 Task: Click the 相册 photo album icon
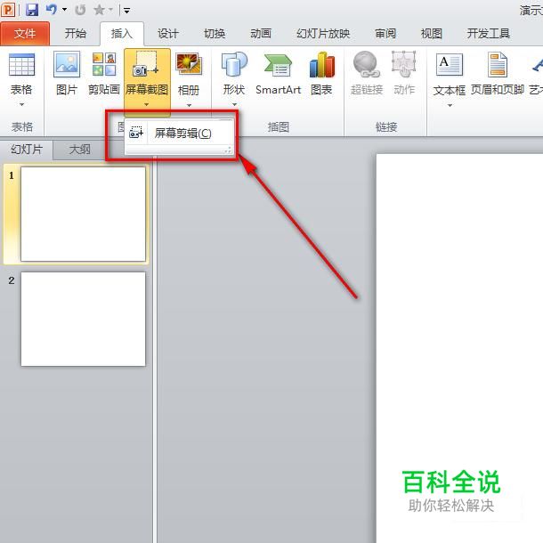pos(189,64)
